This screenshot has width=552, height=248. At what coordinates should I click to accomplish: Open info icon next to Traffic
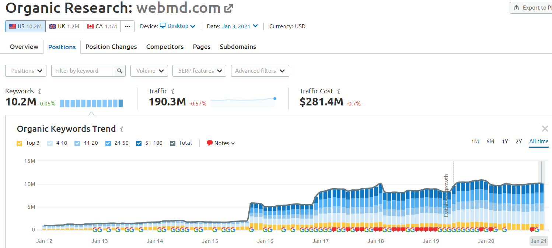tap(173, 91)
